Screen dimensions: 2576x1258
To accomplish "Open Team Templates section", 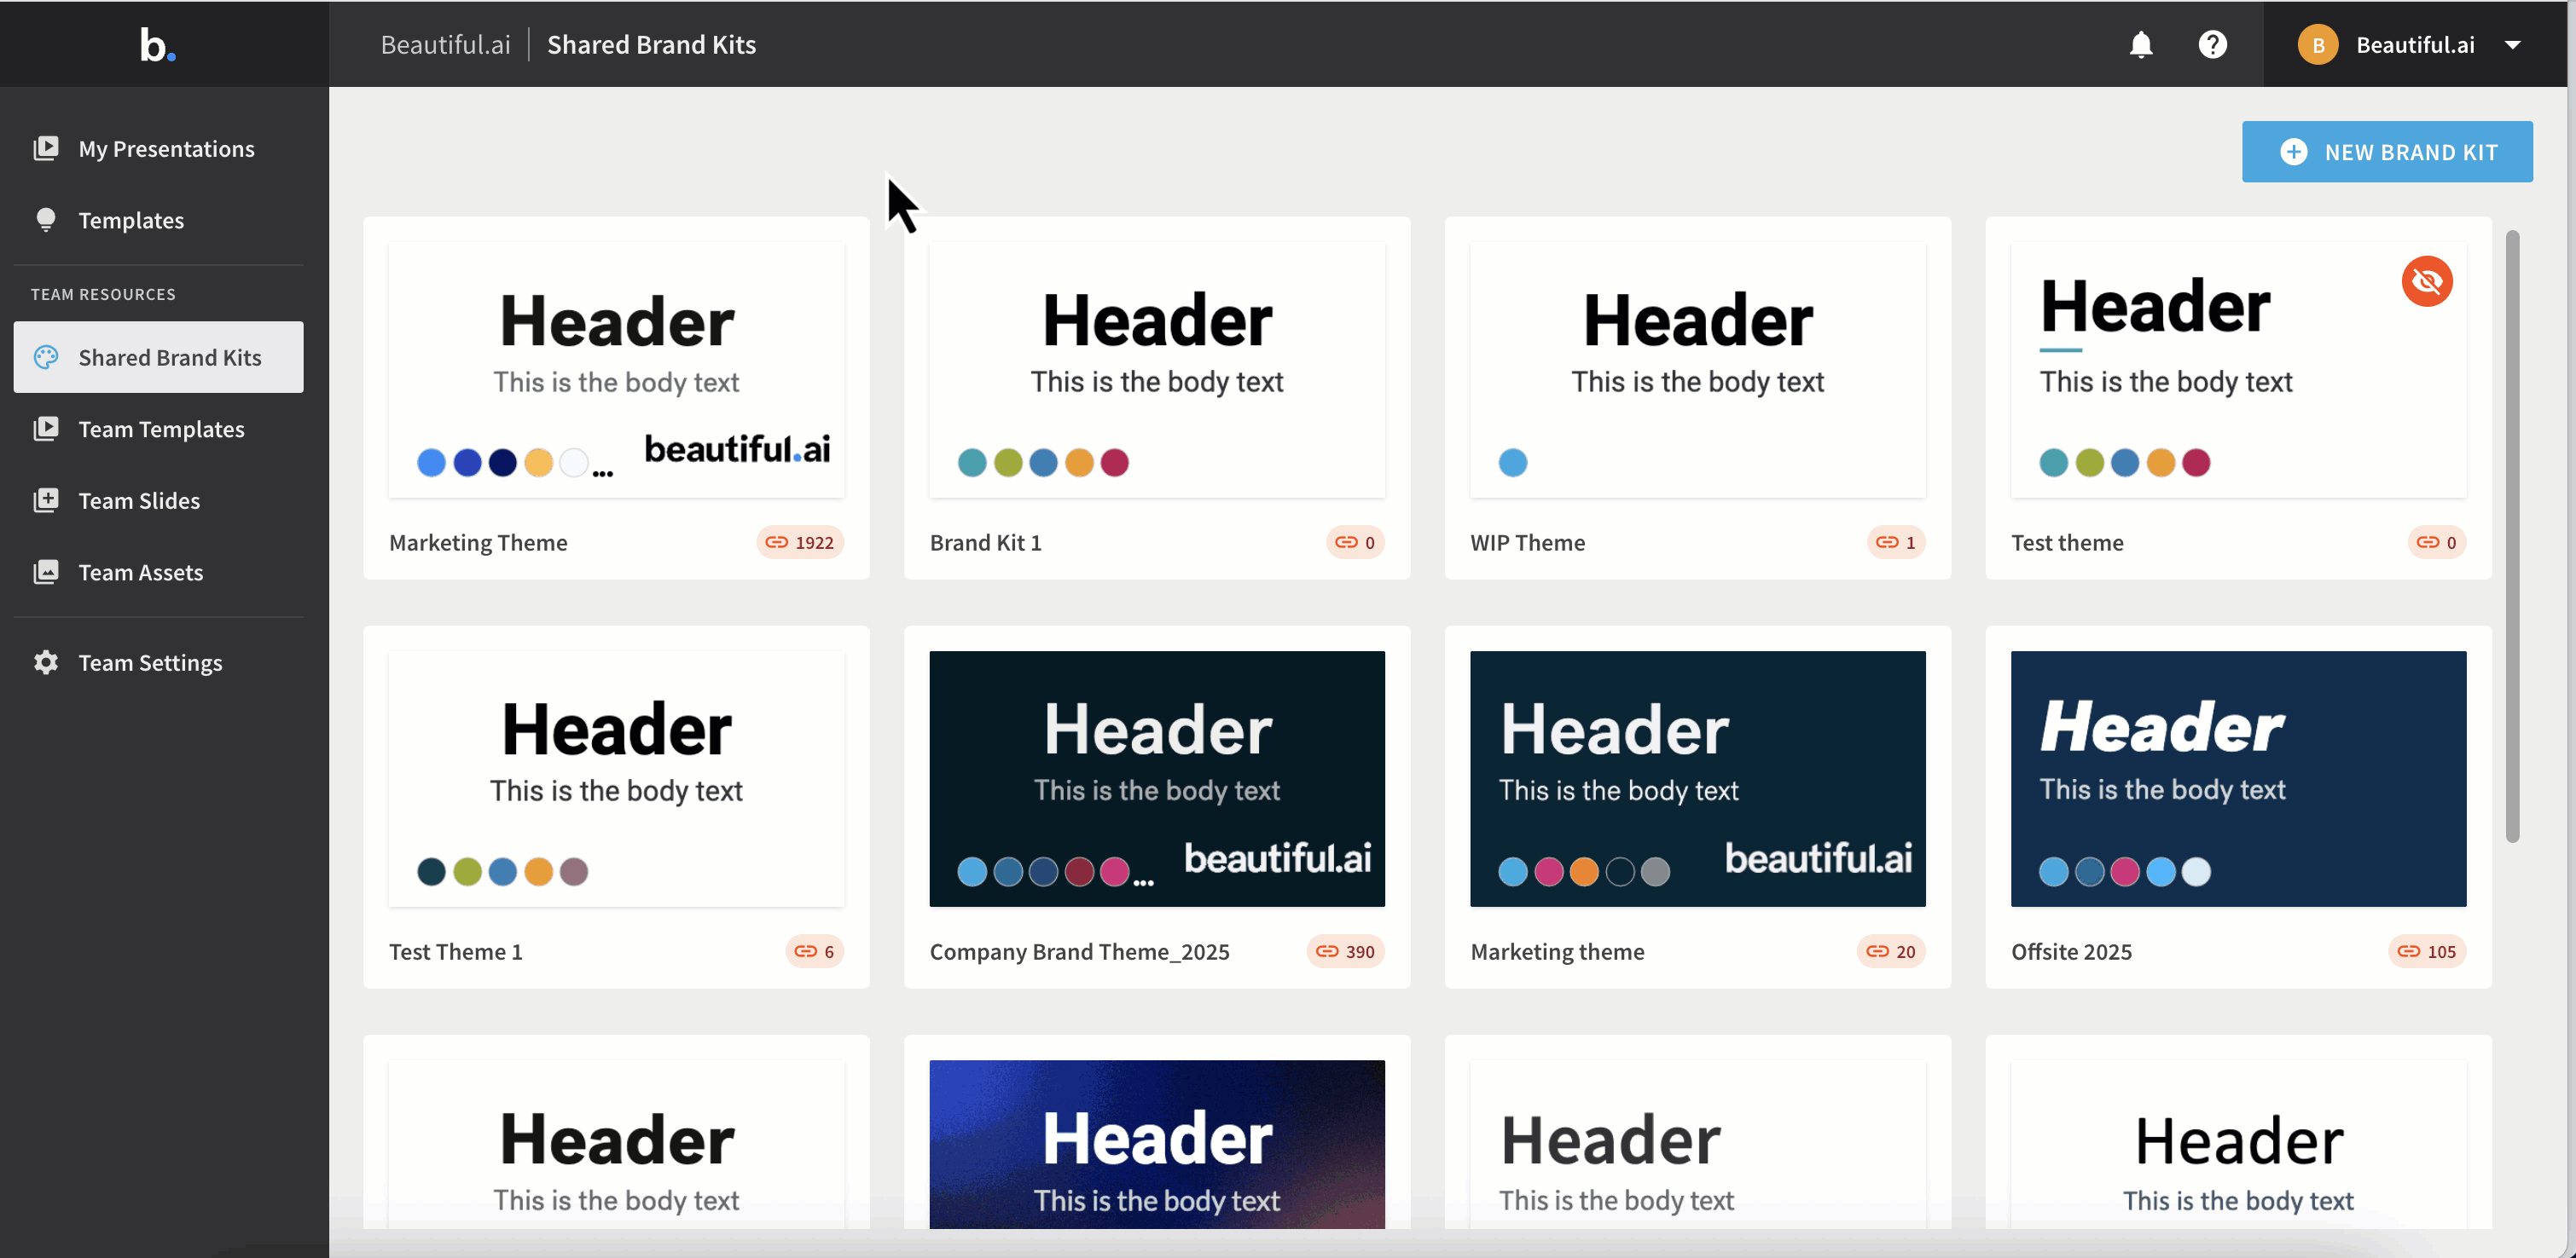I will tap(158, 429).
